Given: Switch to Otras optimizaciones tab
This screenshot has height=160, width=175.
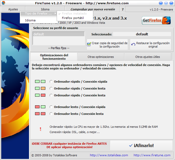Looking at the screenshot, I should click(x=101, y=57).
